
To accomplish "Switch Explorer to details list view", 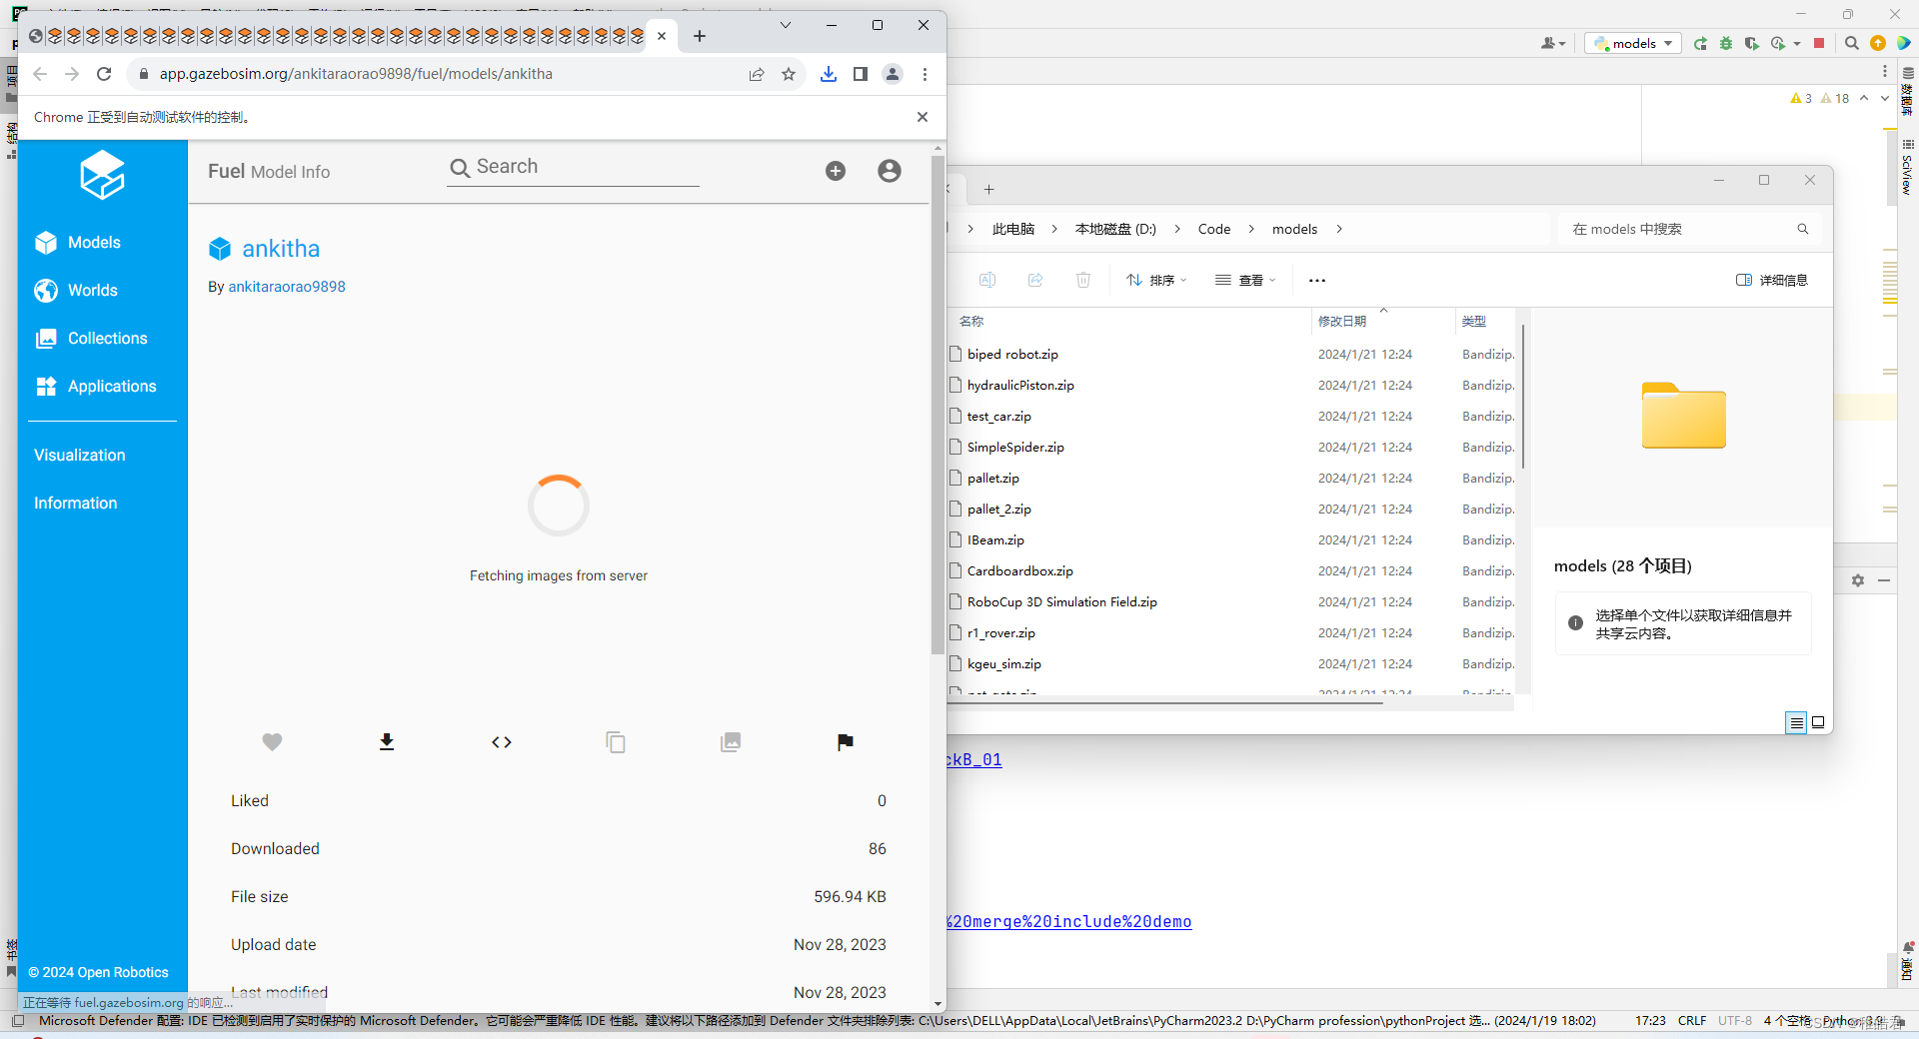I will [x=1796, y=722].
